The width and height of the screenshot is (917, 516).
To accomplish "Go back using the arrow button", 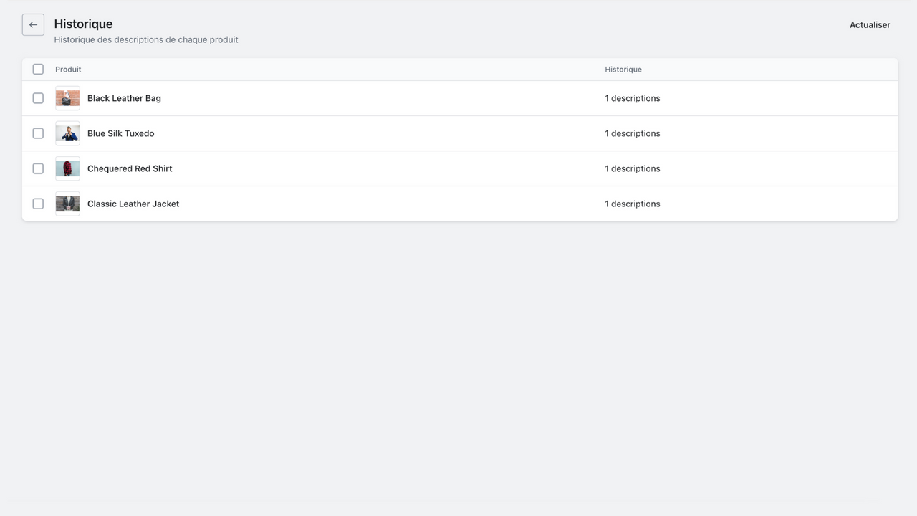I will coord(33,24).
